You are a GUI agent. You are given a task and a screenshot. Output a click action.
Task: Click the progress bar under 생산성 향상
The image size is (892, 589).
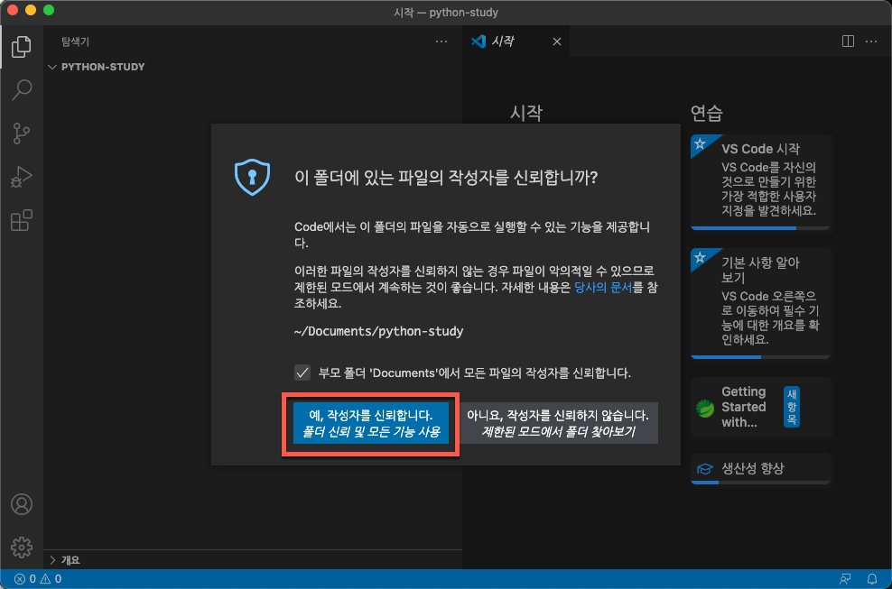pos(760,483)
